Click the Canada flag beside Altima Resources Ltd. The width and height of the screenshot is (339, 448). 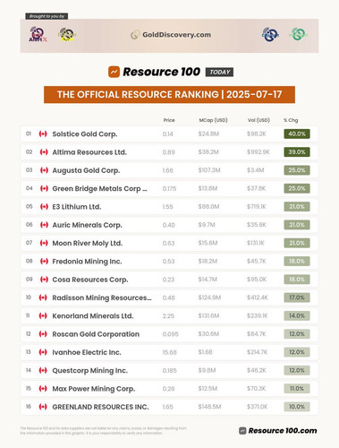[44, 152]
